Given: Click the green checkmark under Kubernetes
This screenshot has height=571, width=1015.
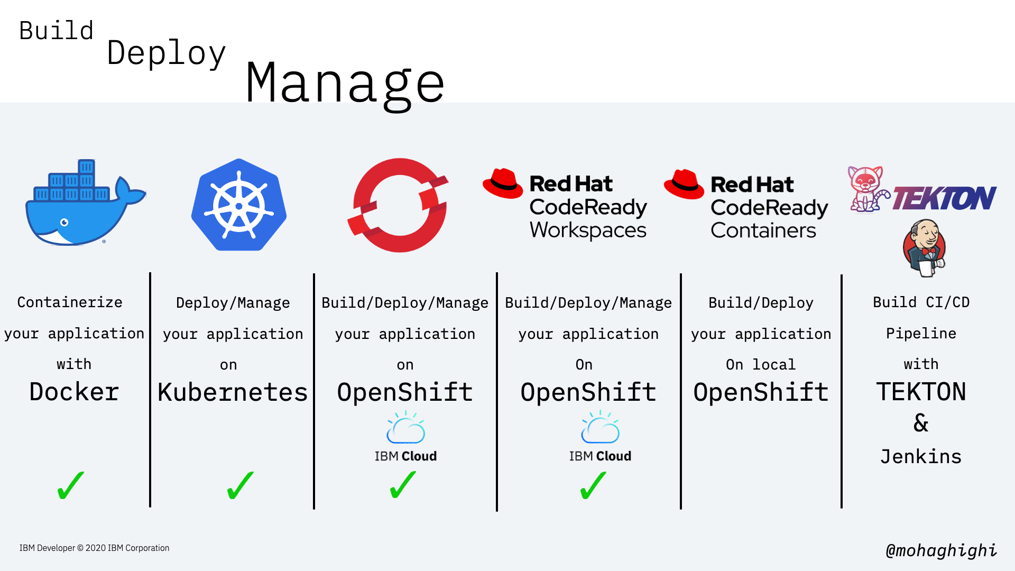Looking at the screenshot, I should (241, 485).
